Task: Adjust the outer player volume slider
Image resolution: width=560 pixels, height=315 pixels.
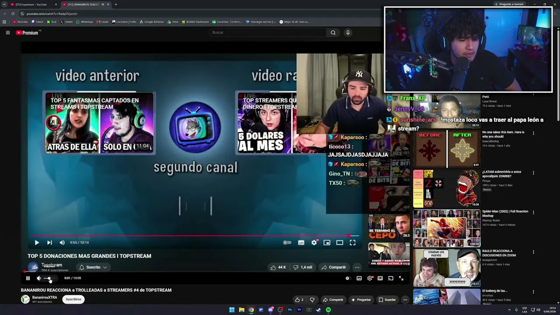Action: point(49,278)
